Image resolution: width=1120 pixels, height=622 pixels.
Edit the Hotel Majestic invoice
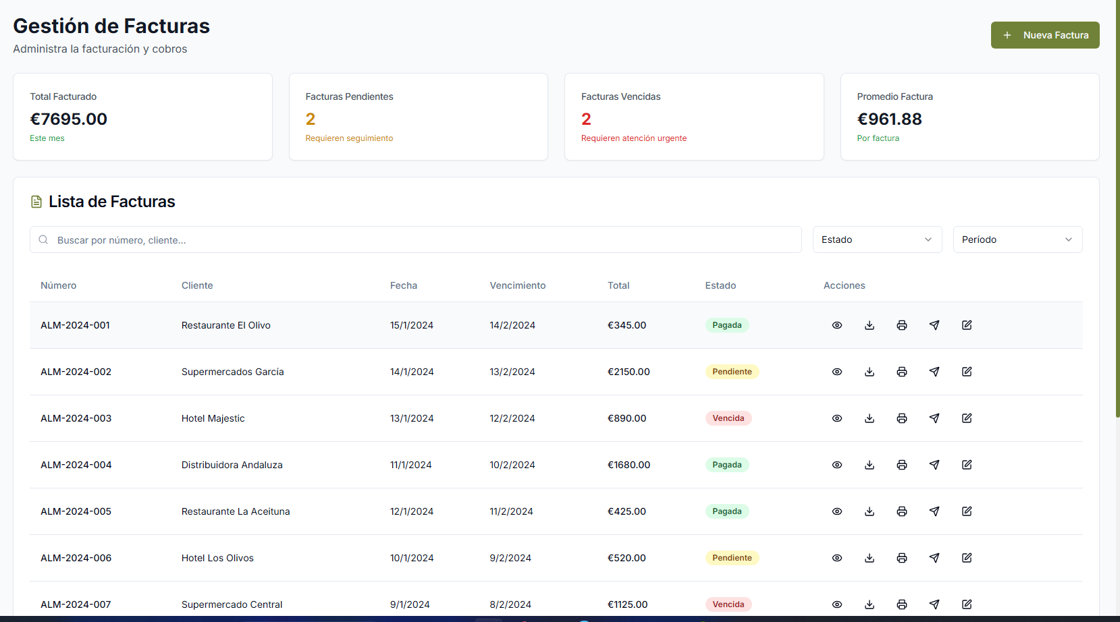point(966,418)
